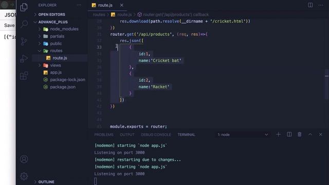
Task: Open Source Control view in activity bar
Action: click(x=24, y=41)
